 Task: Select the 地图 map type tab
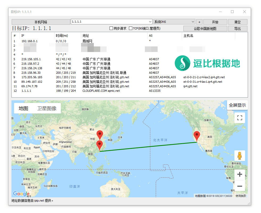pyautogui.click(x=23, y=108)
